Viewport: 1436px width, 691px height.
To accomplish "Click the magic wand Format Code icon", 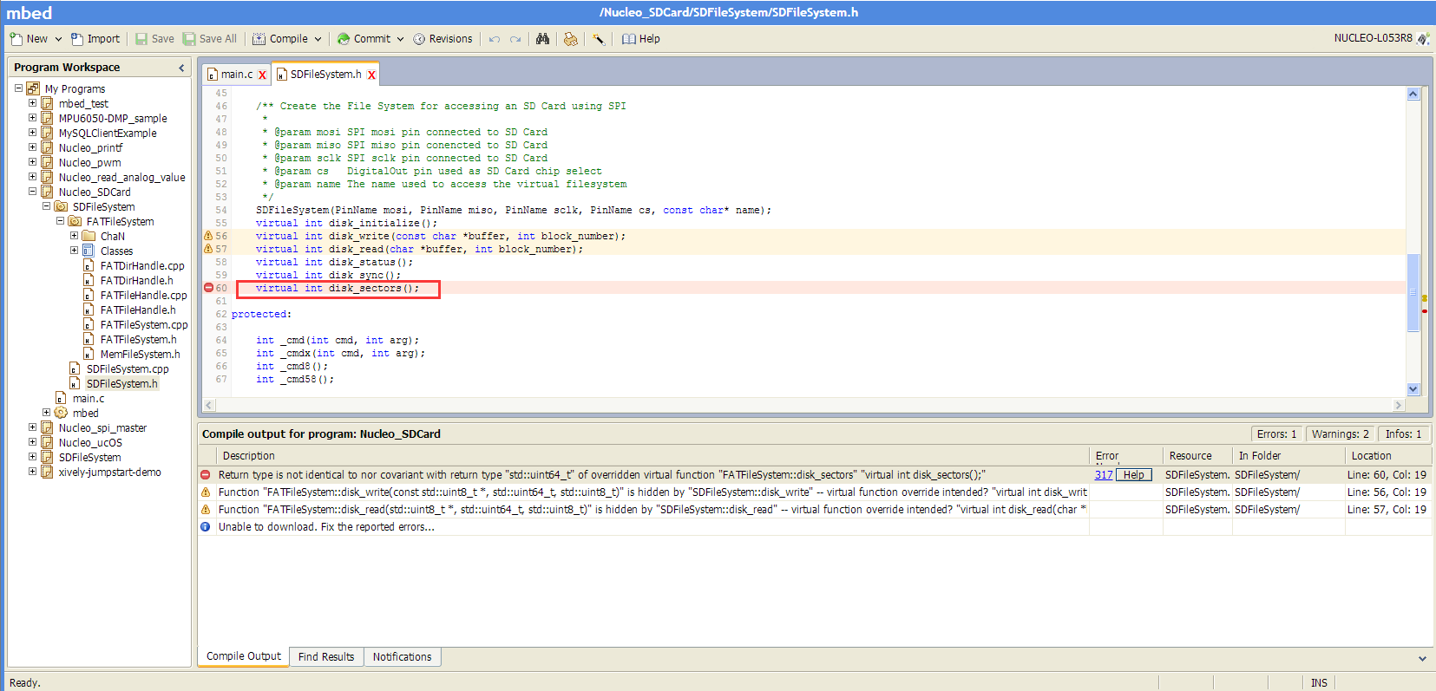I will coord(599,39).
